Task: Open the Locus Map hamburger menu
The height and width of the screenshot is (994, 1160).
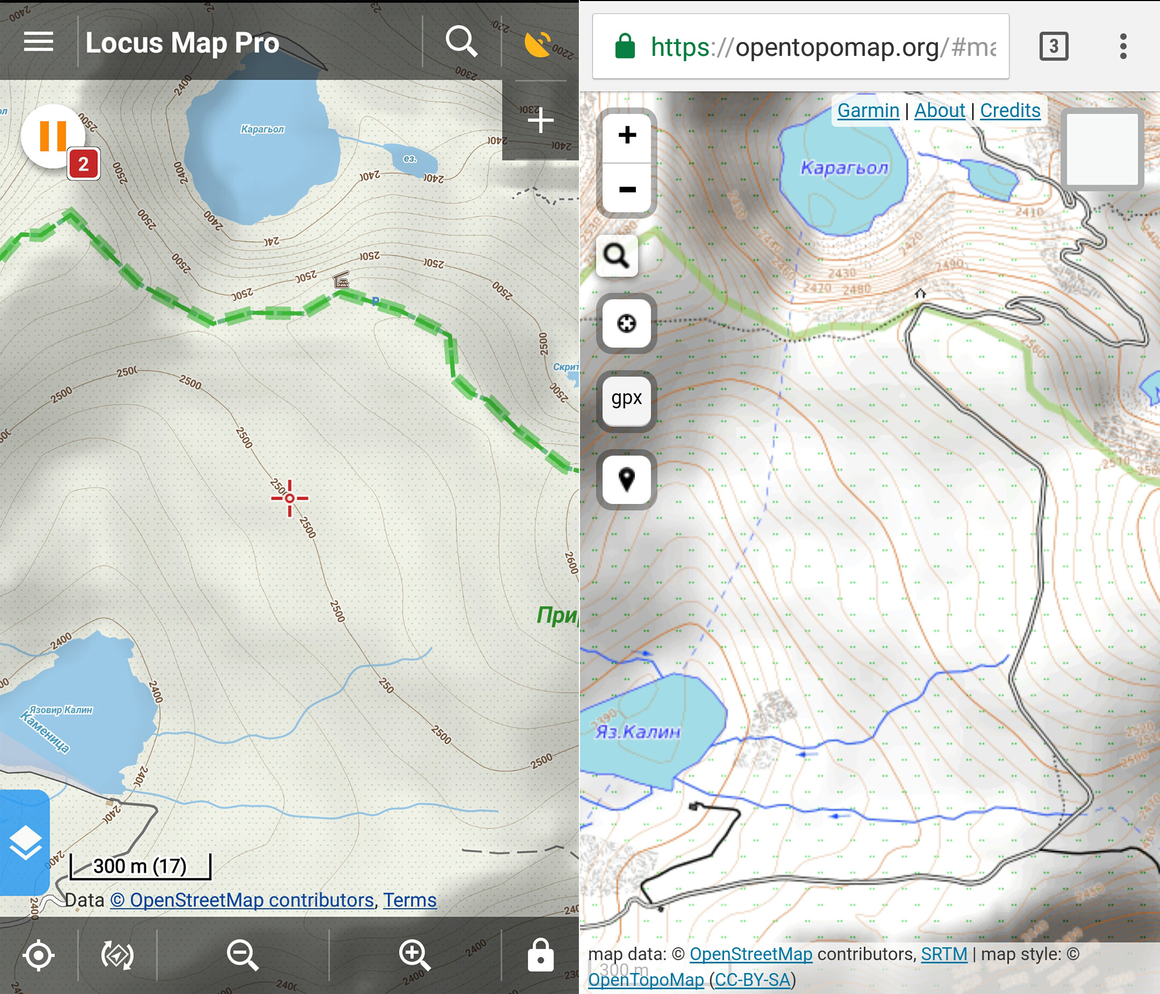Action: (39, 41)
